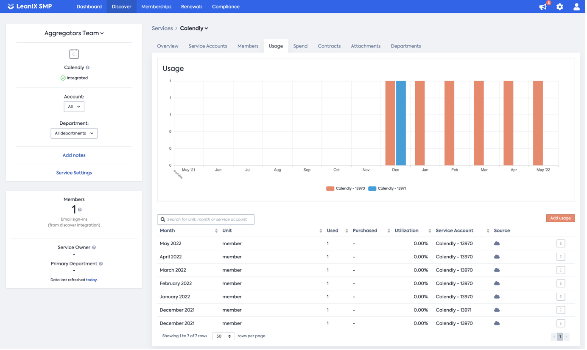Click the search magnifier icon

163,220
